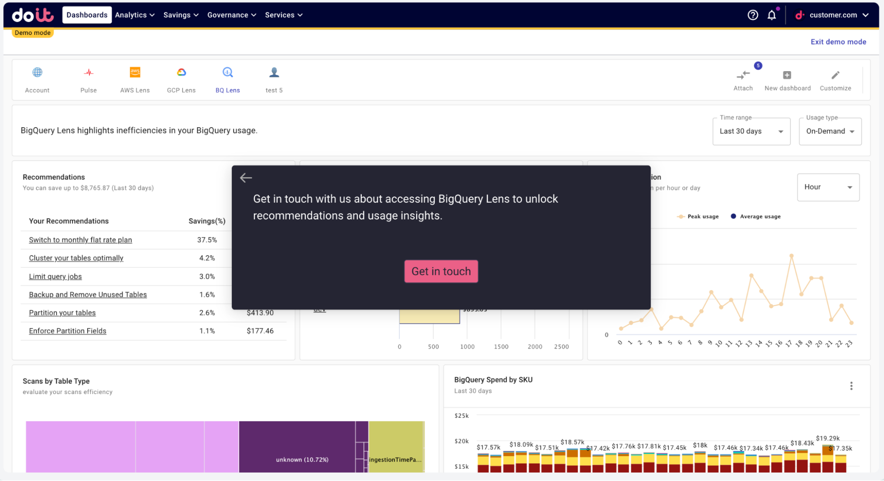884x481 pixels.
Task: Open the Switch to monthly flat rate plan recommendation
Action: (x=80, y=240)
